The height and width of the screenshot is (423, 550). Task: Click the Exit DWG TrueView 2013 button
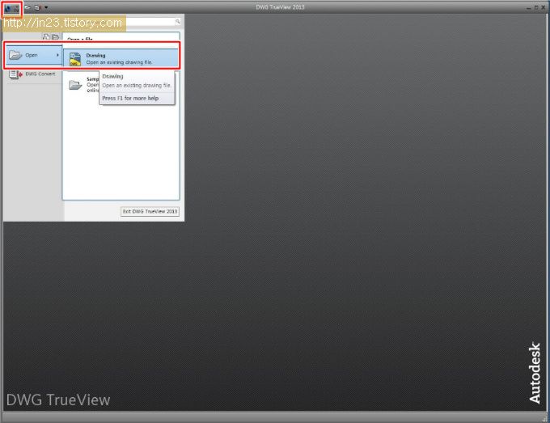[150, 212]
